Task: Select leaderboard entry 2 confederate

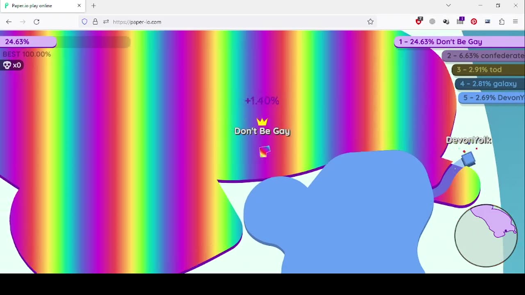Action: click(x=483, y=56)
